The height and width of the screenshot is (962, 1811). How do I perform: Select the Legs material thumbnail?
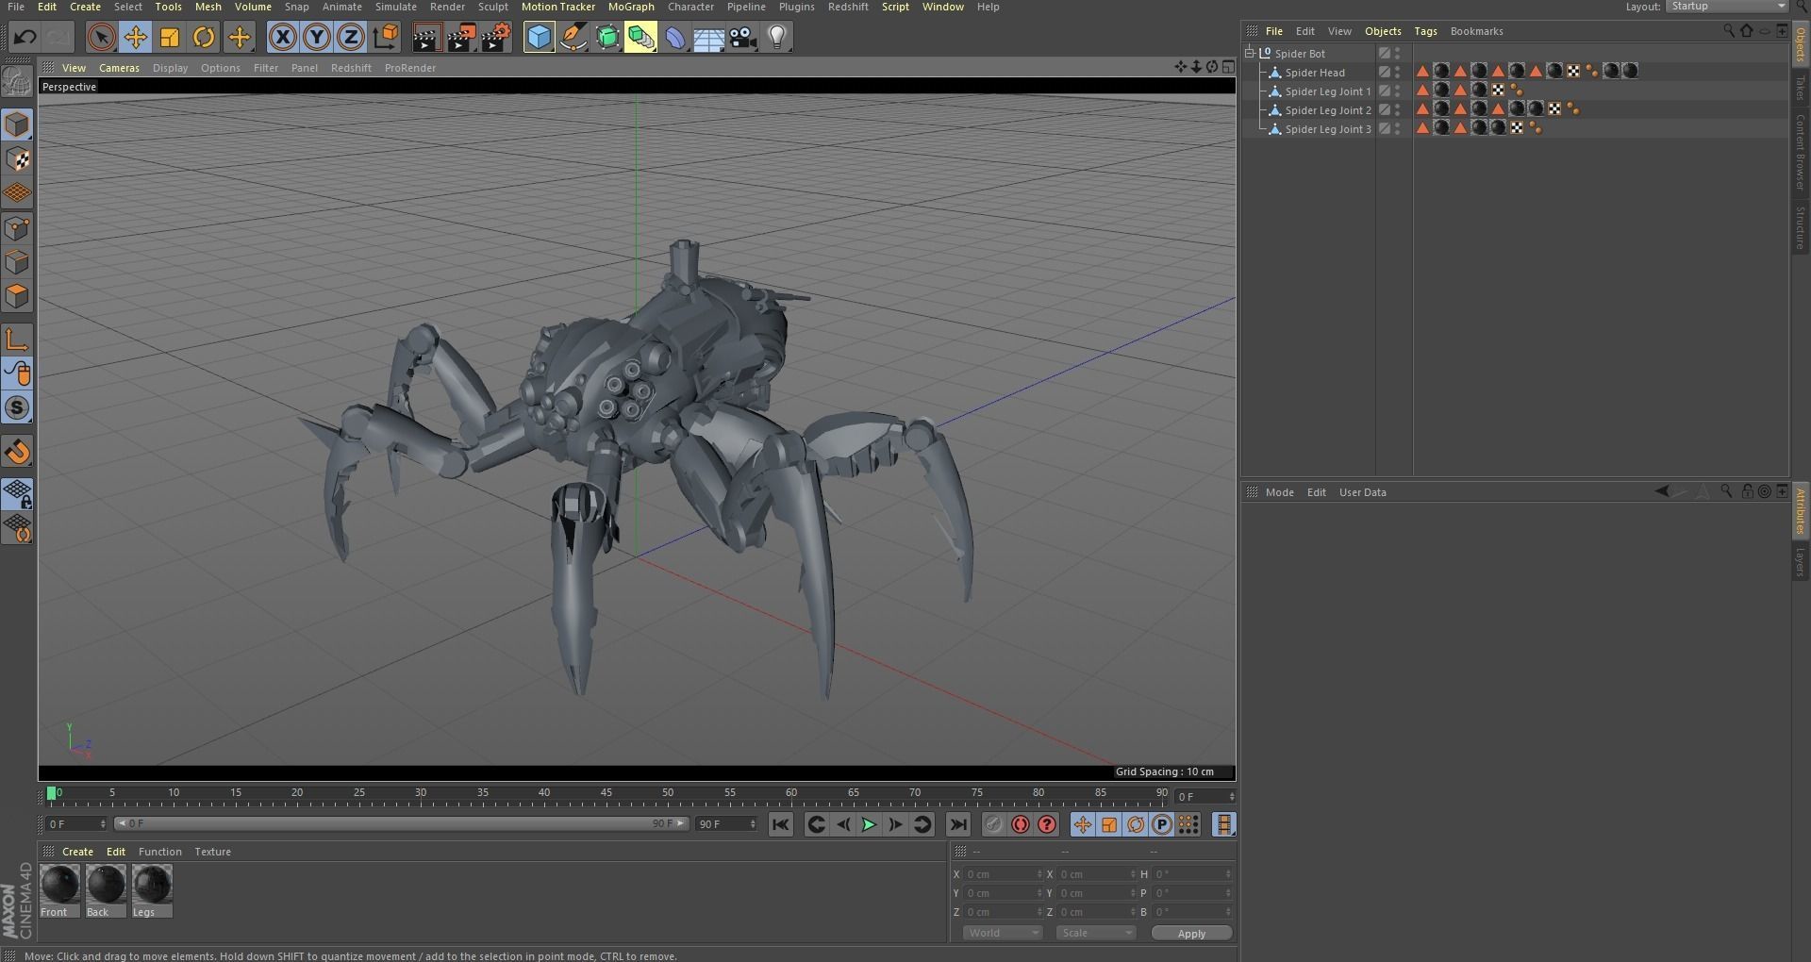(x=152, y=891)
